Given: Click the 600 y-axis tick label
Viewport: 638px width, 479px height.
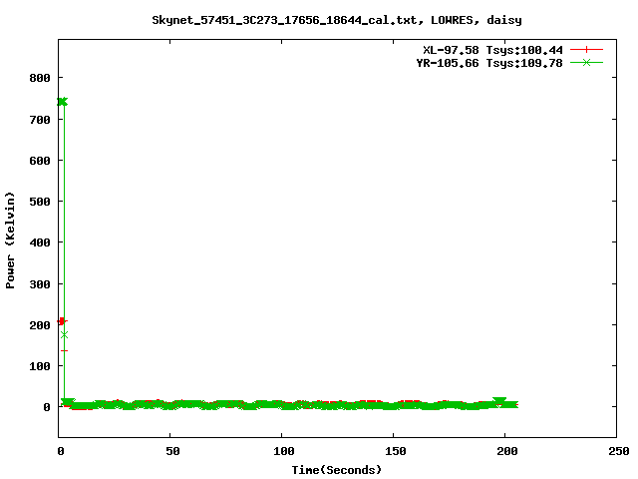Looking at the screenshot, I should pyautogui.click(x=40, y=161).
